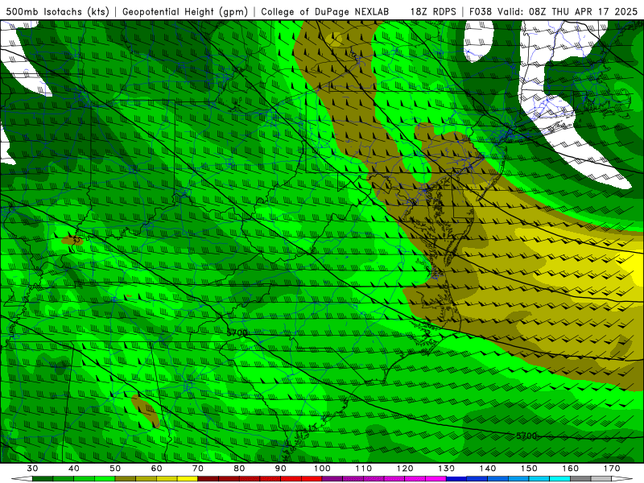Click the 'College of DuPage NEXLAB' label
The height and width of the screenshot is (483, 644).
[325, 11]
